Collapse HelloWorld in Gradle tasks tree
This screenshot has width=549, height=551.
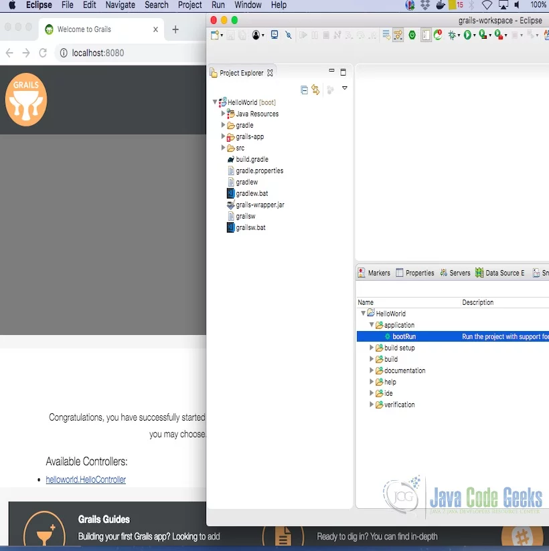[x=363, y=313]
